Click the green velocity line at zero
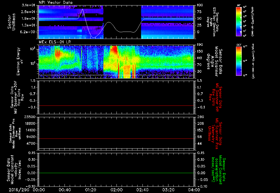This screenshot has height=193, width=280. click(x=116, y=173)
